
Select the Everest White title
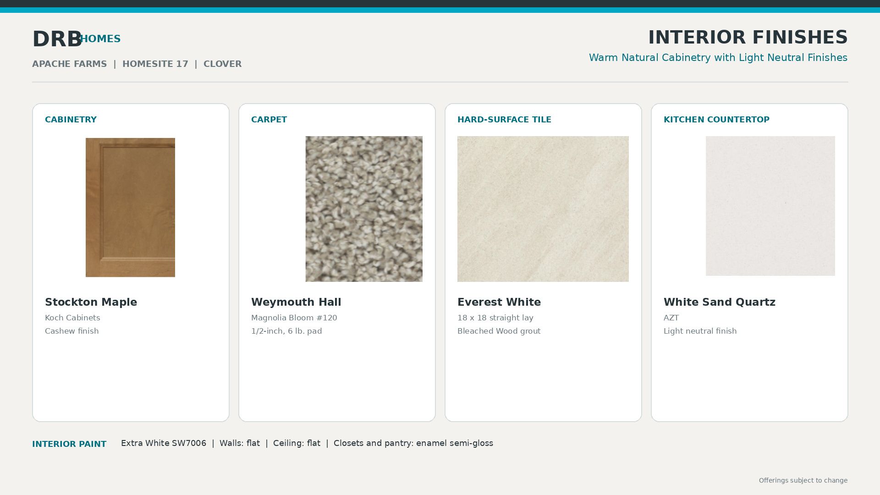[x=499, y=302]
